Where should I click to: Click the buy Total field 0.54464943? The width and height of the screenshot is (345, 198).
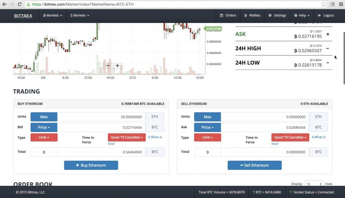[x=101, y=152]
